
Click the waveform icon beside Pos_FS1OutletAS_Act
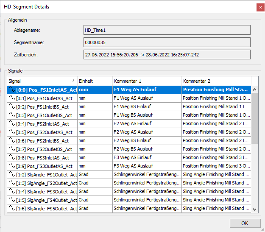tap(11, 98)
